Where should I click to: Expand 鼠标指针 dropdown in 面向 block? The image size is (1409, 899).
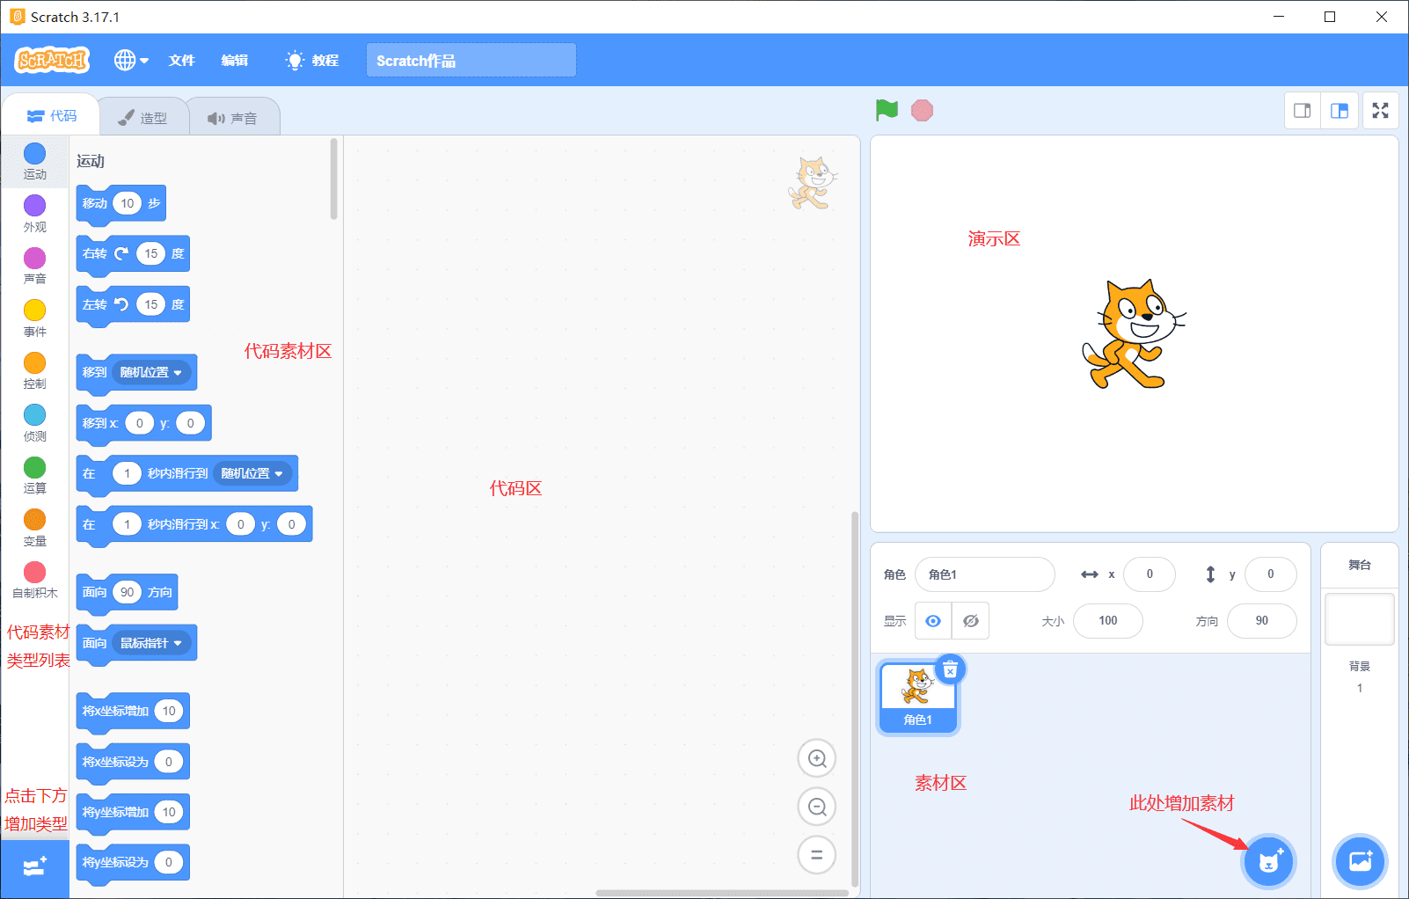pyautogui.click(x=151, y=643)
